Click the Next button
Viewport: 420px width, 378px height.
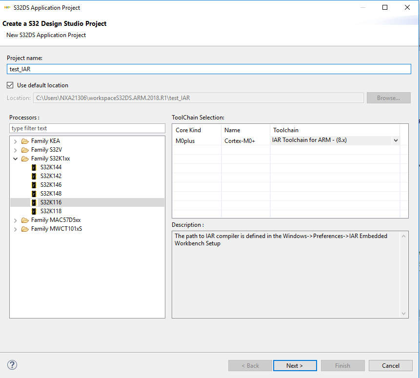point(295,366)
